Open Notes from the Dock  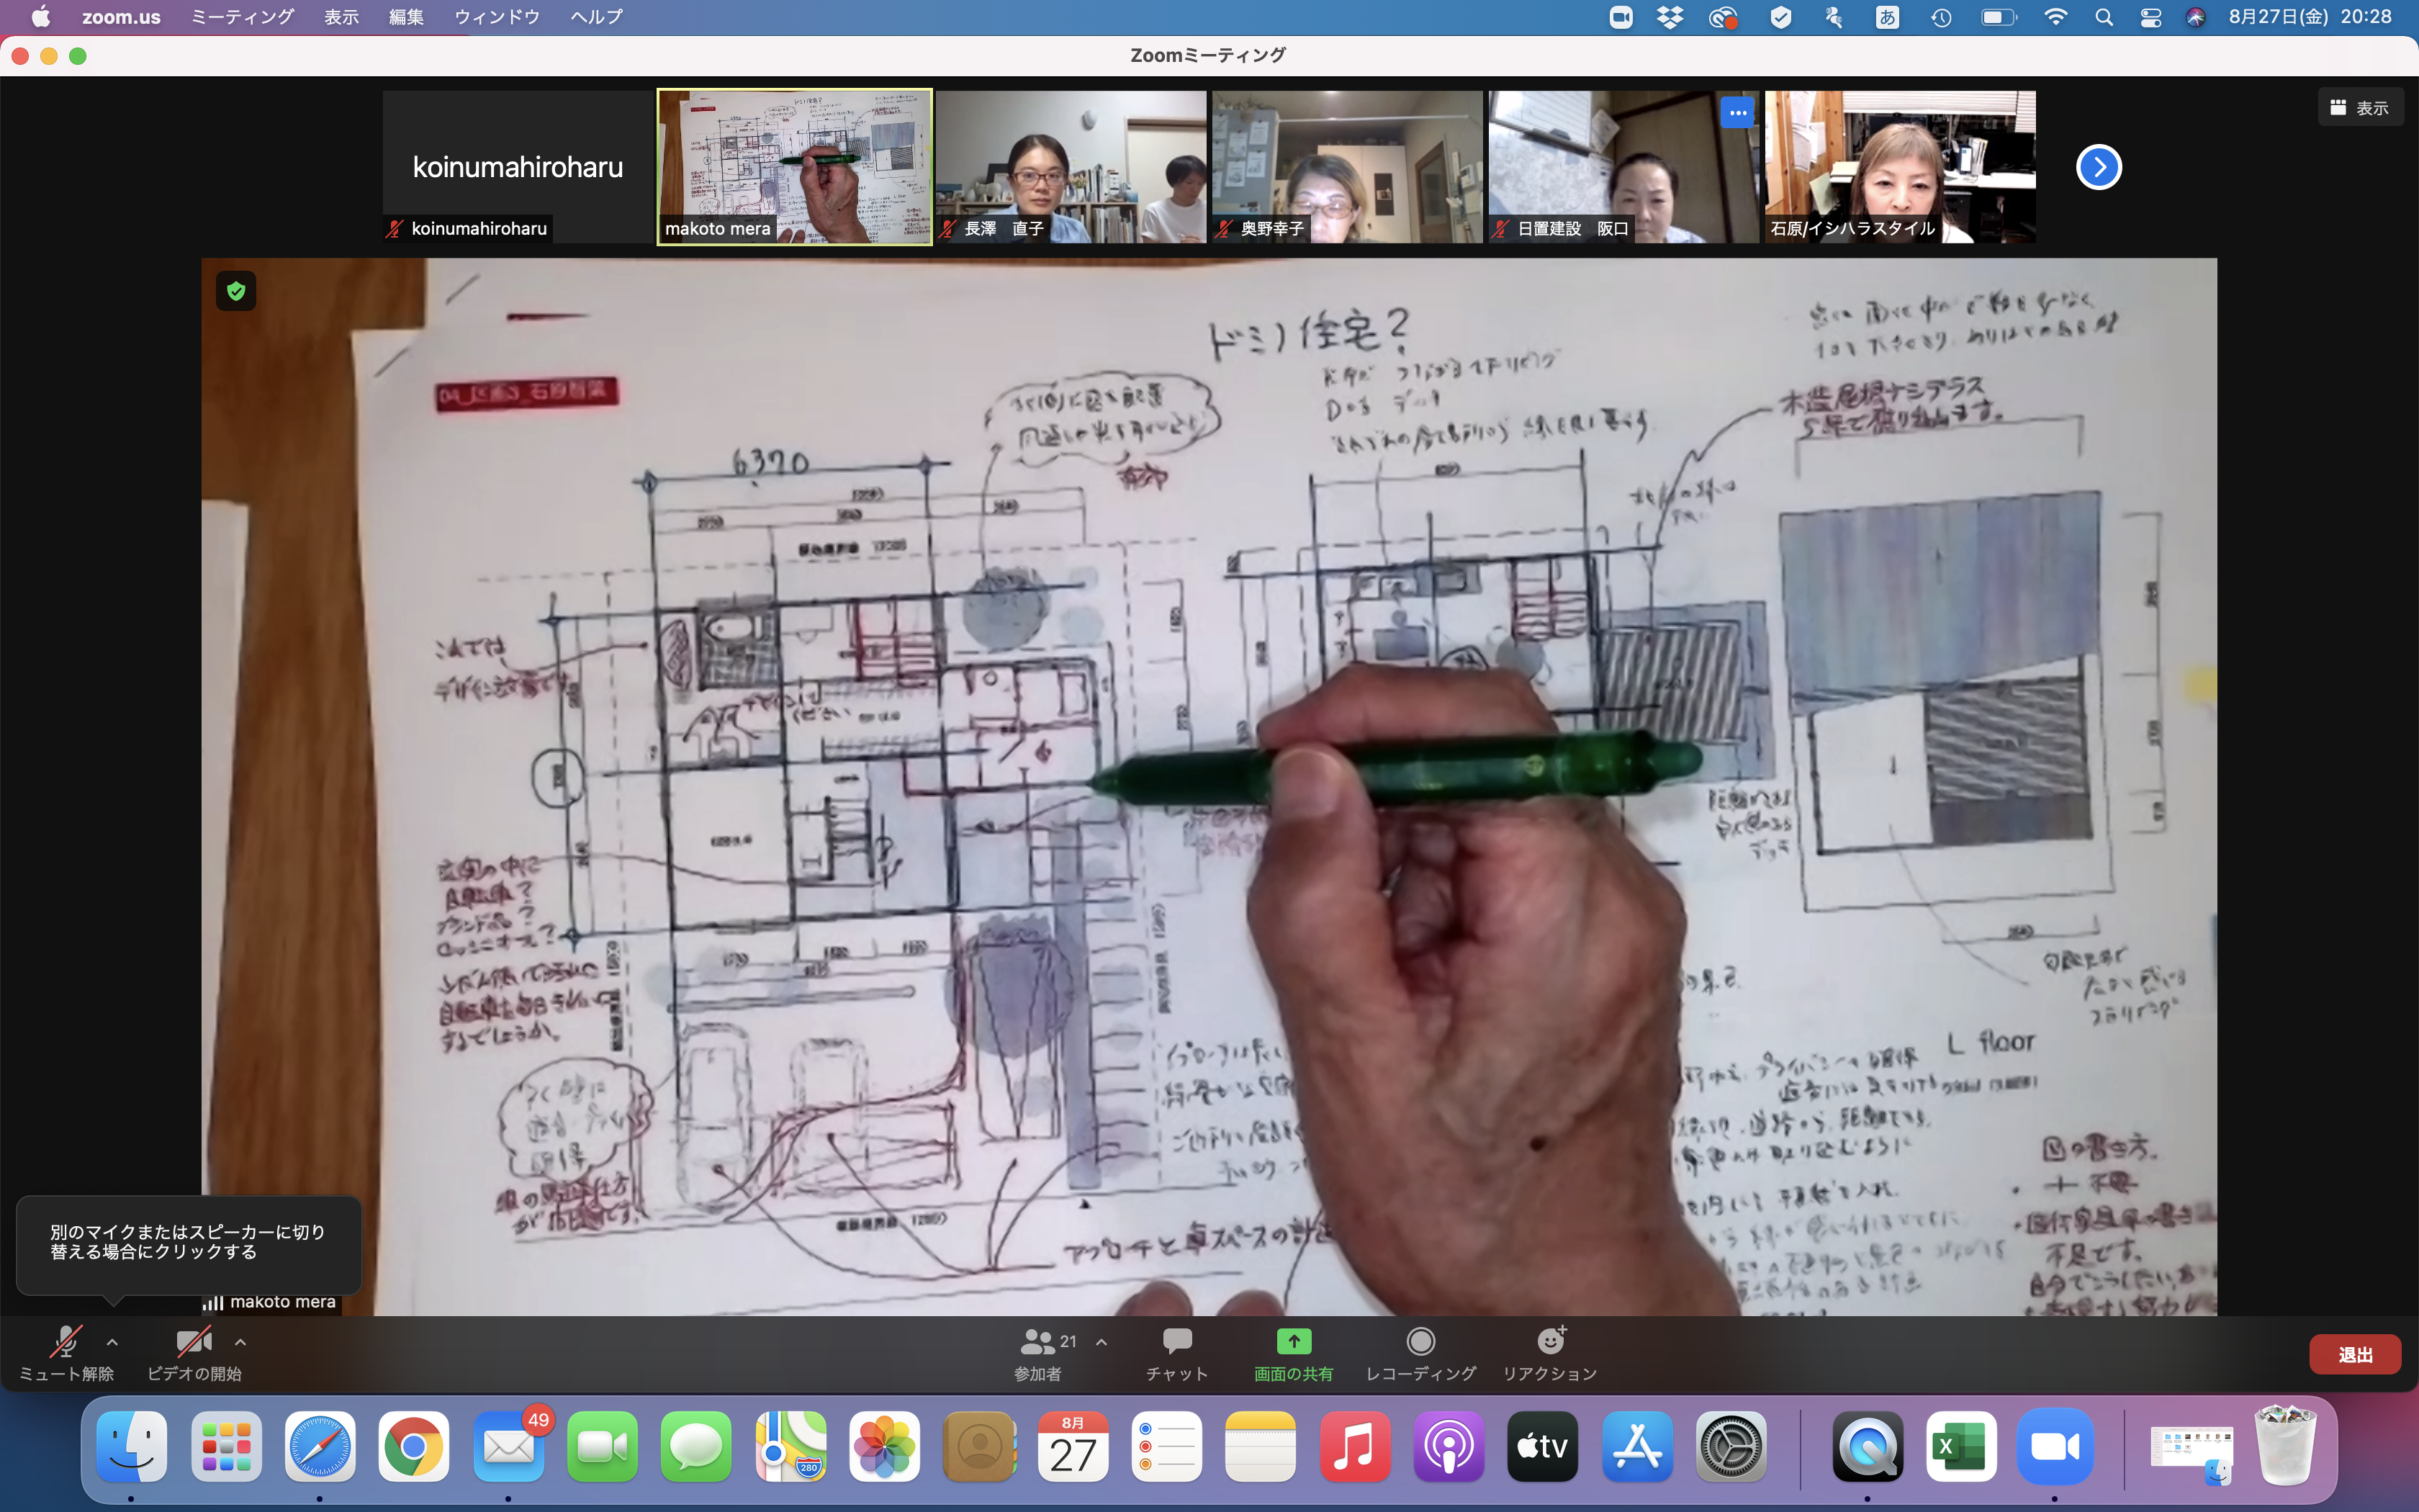(x=1261, y=1446)
